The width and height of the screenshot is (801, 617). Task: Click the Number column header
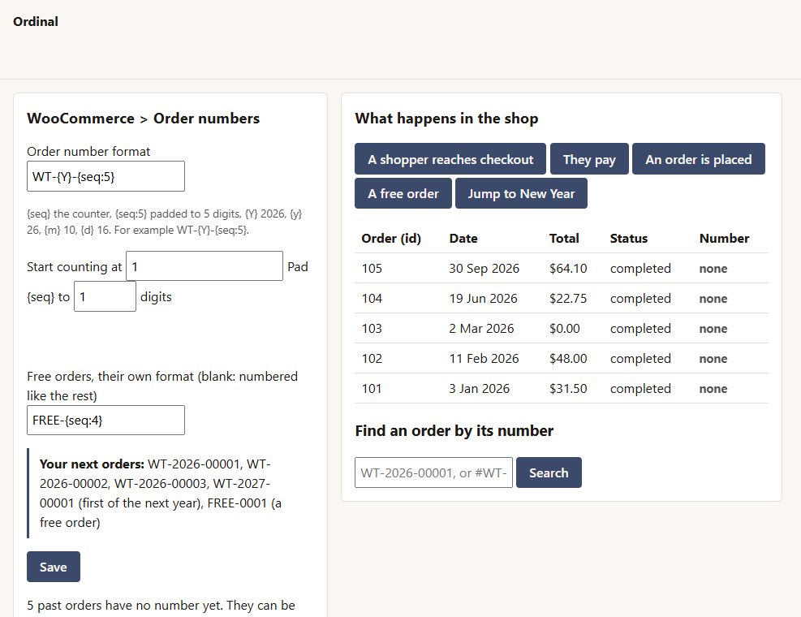[x=725, y=238]
